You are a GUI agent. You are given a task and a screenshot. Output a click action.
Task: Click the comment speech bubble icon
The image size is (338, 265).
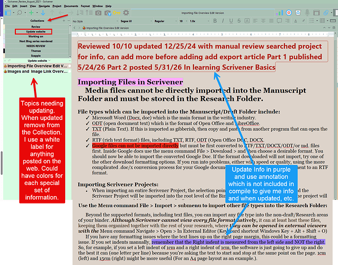279,21
